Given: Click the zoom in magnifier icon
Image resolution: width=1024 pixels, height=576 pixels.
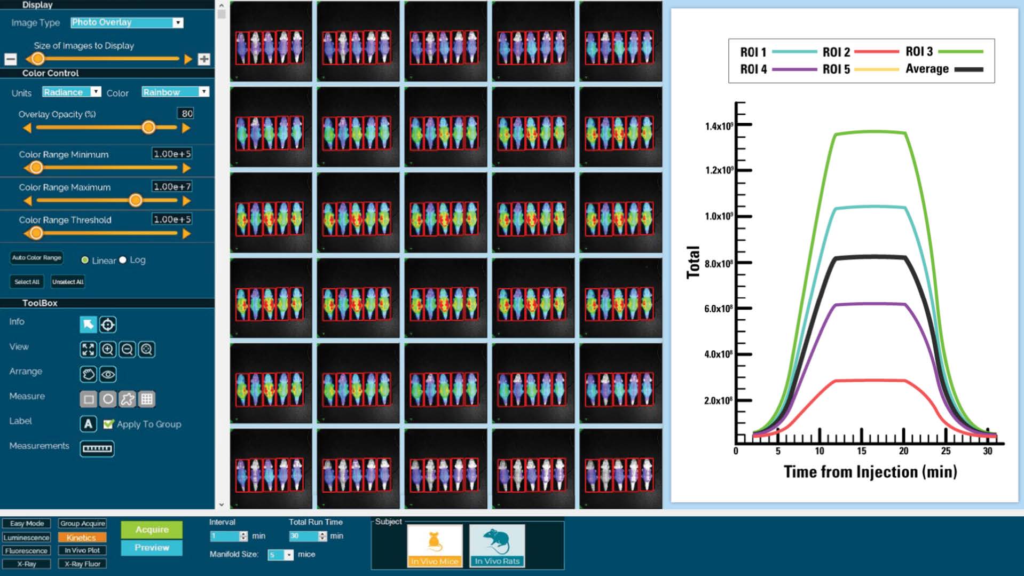Looking at the screenshot, I should pyautogui.click(x=108, y=349).
